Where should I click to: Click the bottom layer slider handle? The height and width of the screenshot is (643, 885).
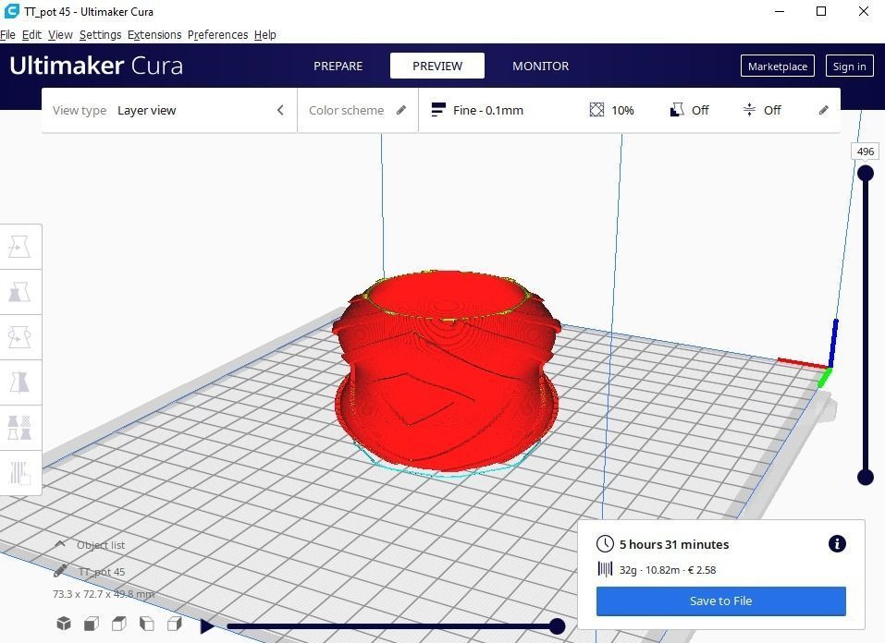[x=866, y=478]
